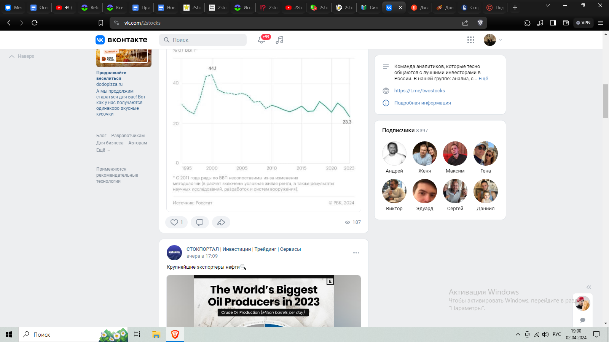The width and height of the screenshot is (609, 342).
Task: Click the СТОКПОРТАЛ community avatar on post
Action: point(174,253)
